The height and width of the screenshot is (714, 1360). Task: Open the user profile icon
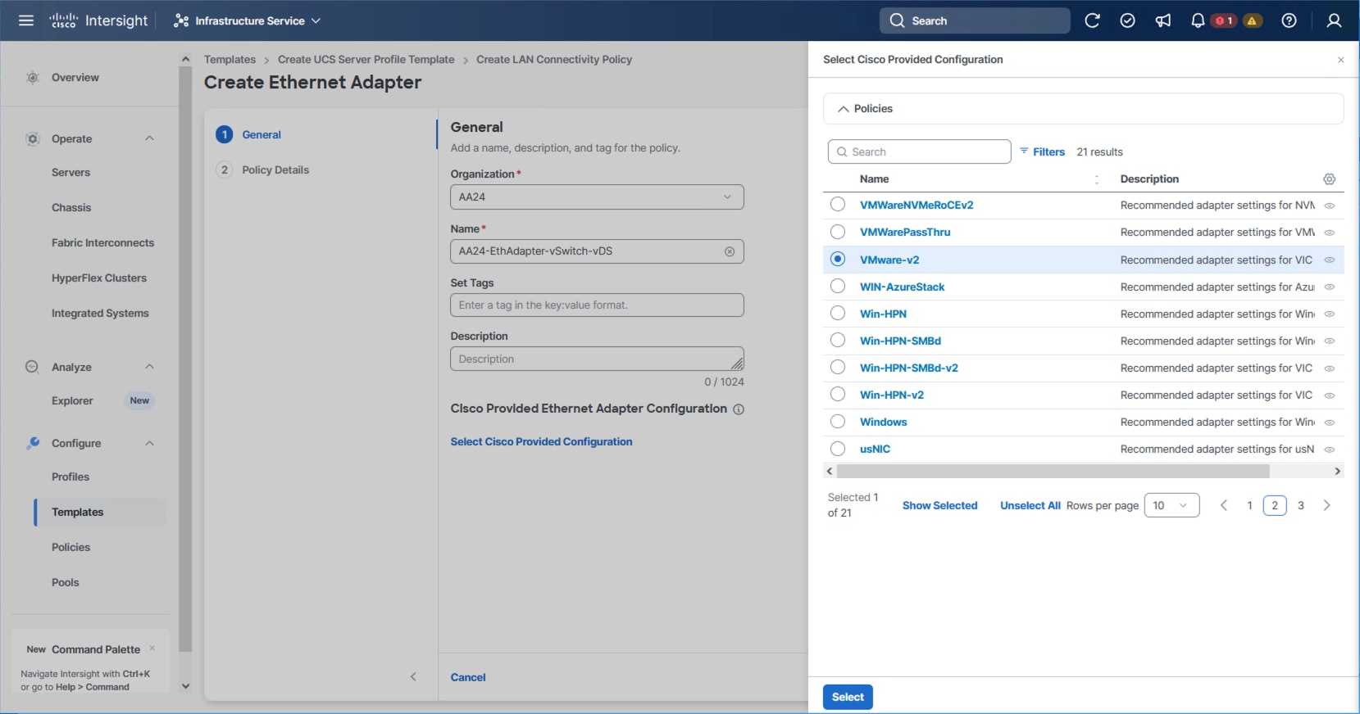tap(1334, 20)
